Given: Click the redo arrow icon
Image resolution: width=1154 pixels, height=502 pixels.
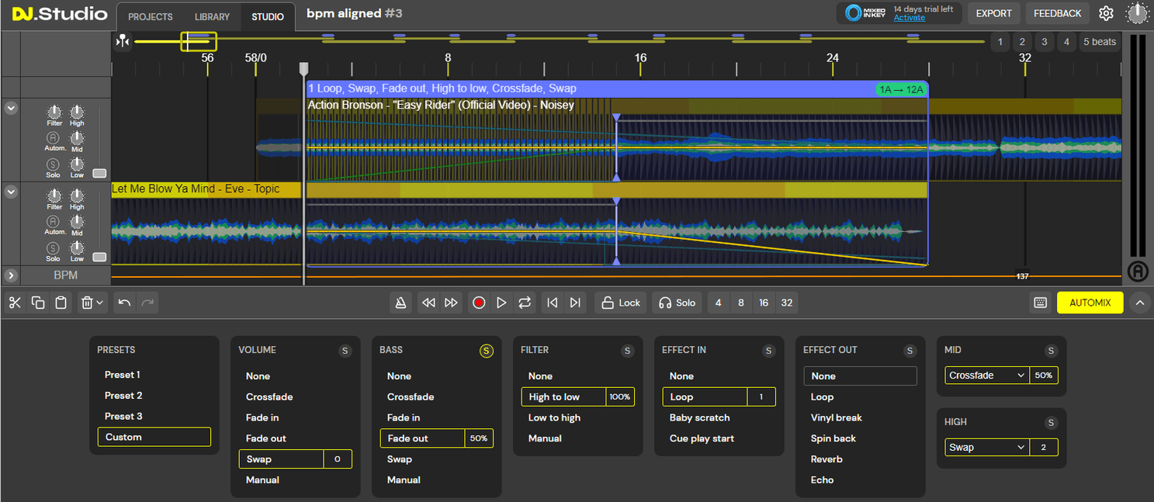Looking at the screenshot, I should [147, 303].
